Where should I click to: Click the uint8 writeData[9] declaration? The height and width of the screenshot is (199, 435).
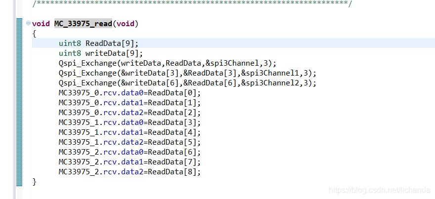100,53
